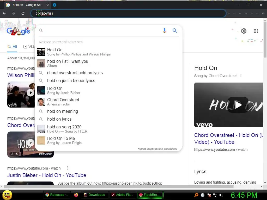The width and height of the screenshot is (267, 200).
Task: Select the 'hold on - Google Search' tab
Action: (x=27, y=5)
